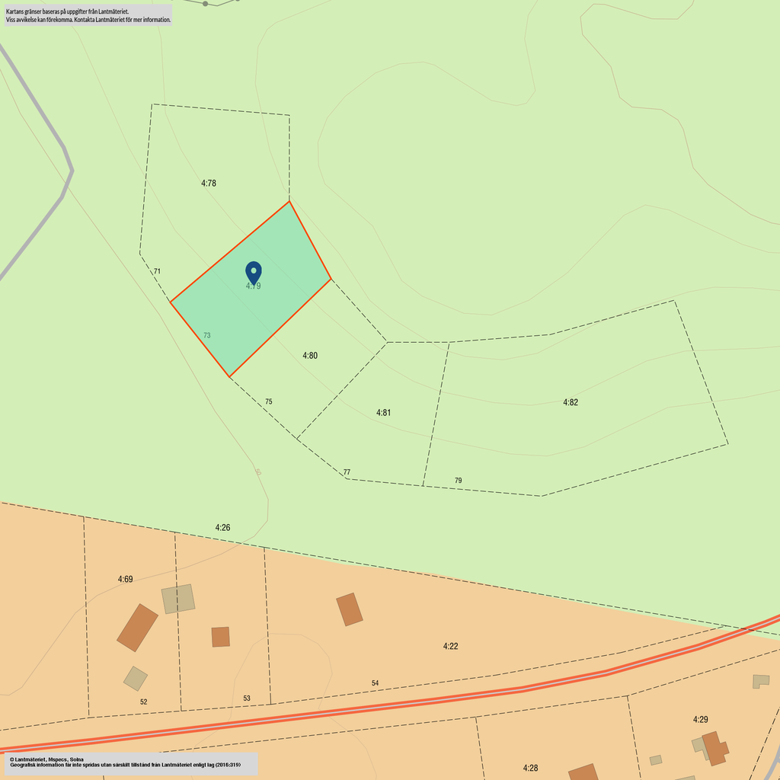Select boundary marker number 77
The width and height of the screenshot is (780, 780).
point(347,472)
